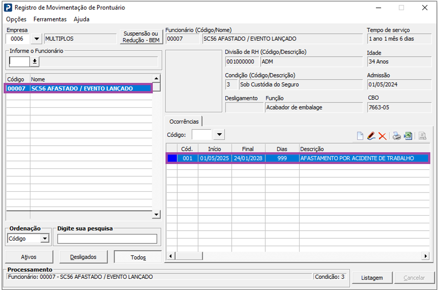Click the 001 occurrence code cell
The width and height of the screenshot is (438, 290).
(x=187, y=158)
